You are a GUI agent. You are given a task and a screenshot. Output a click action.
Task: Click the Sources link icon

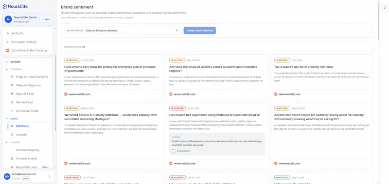(x=12, y=135)
